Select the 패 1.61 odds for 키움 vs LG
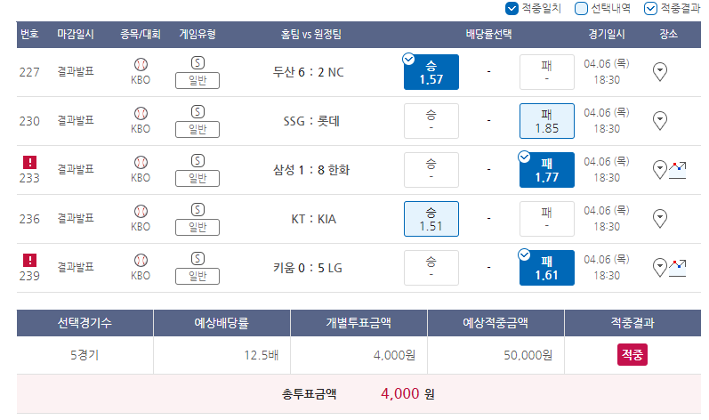The height and width of the screenshot is (420, 709). 547,268
